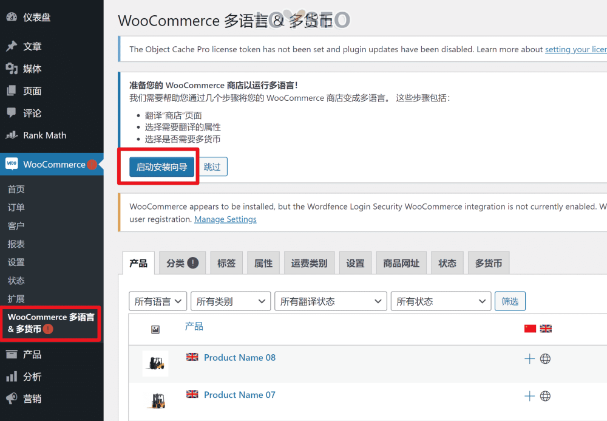Switch to the 设置 tab

[355, 263]
